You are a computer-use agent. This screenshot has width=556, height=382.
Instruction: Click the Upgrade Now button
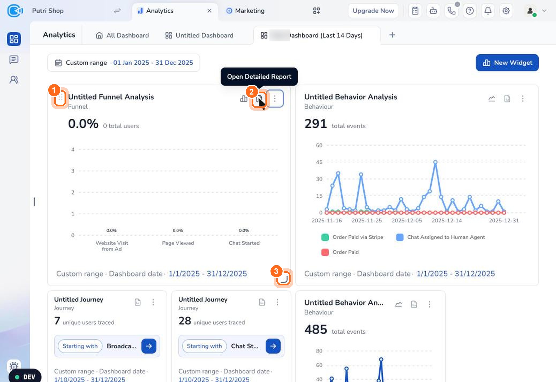tap(373, 11)
